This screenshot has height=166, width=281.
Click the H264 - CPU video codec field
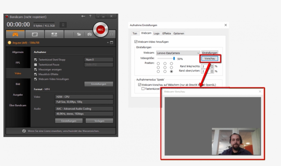point(84,97)
